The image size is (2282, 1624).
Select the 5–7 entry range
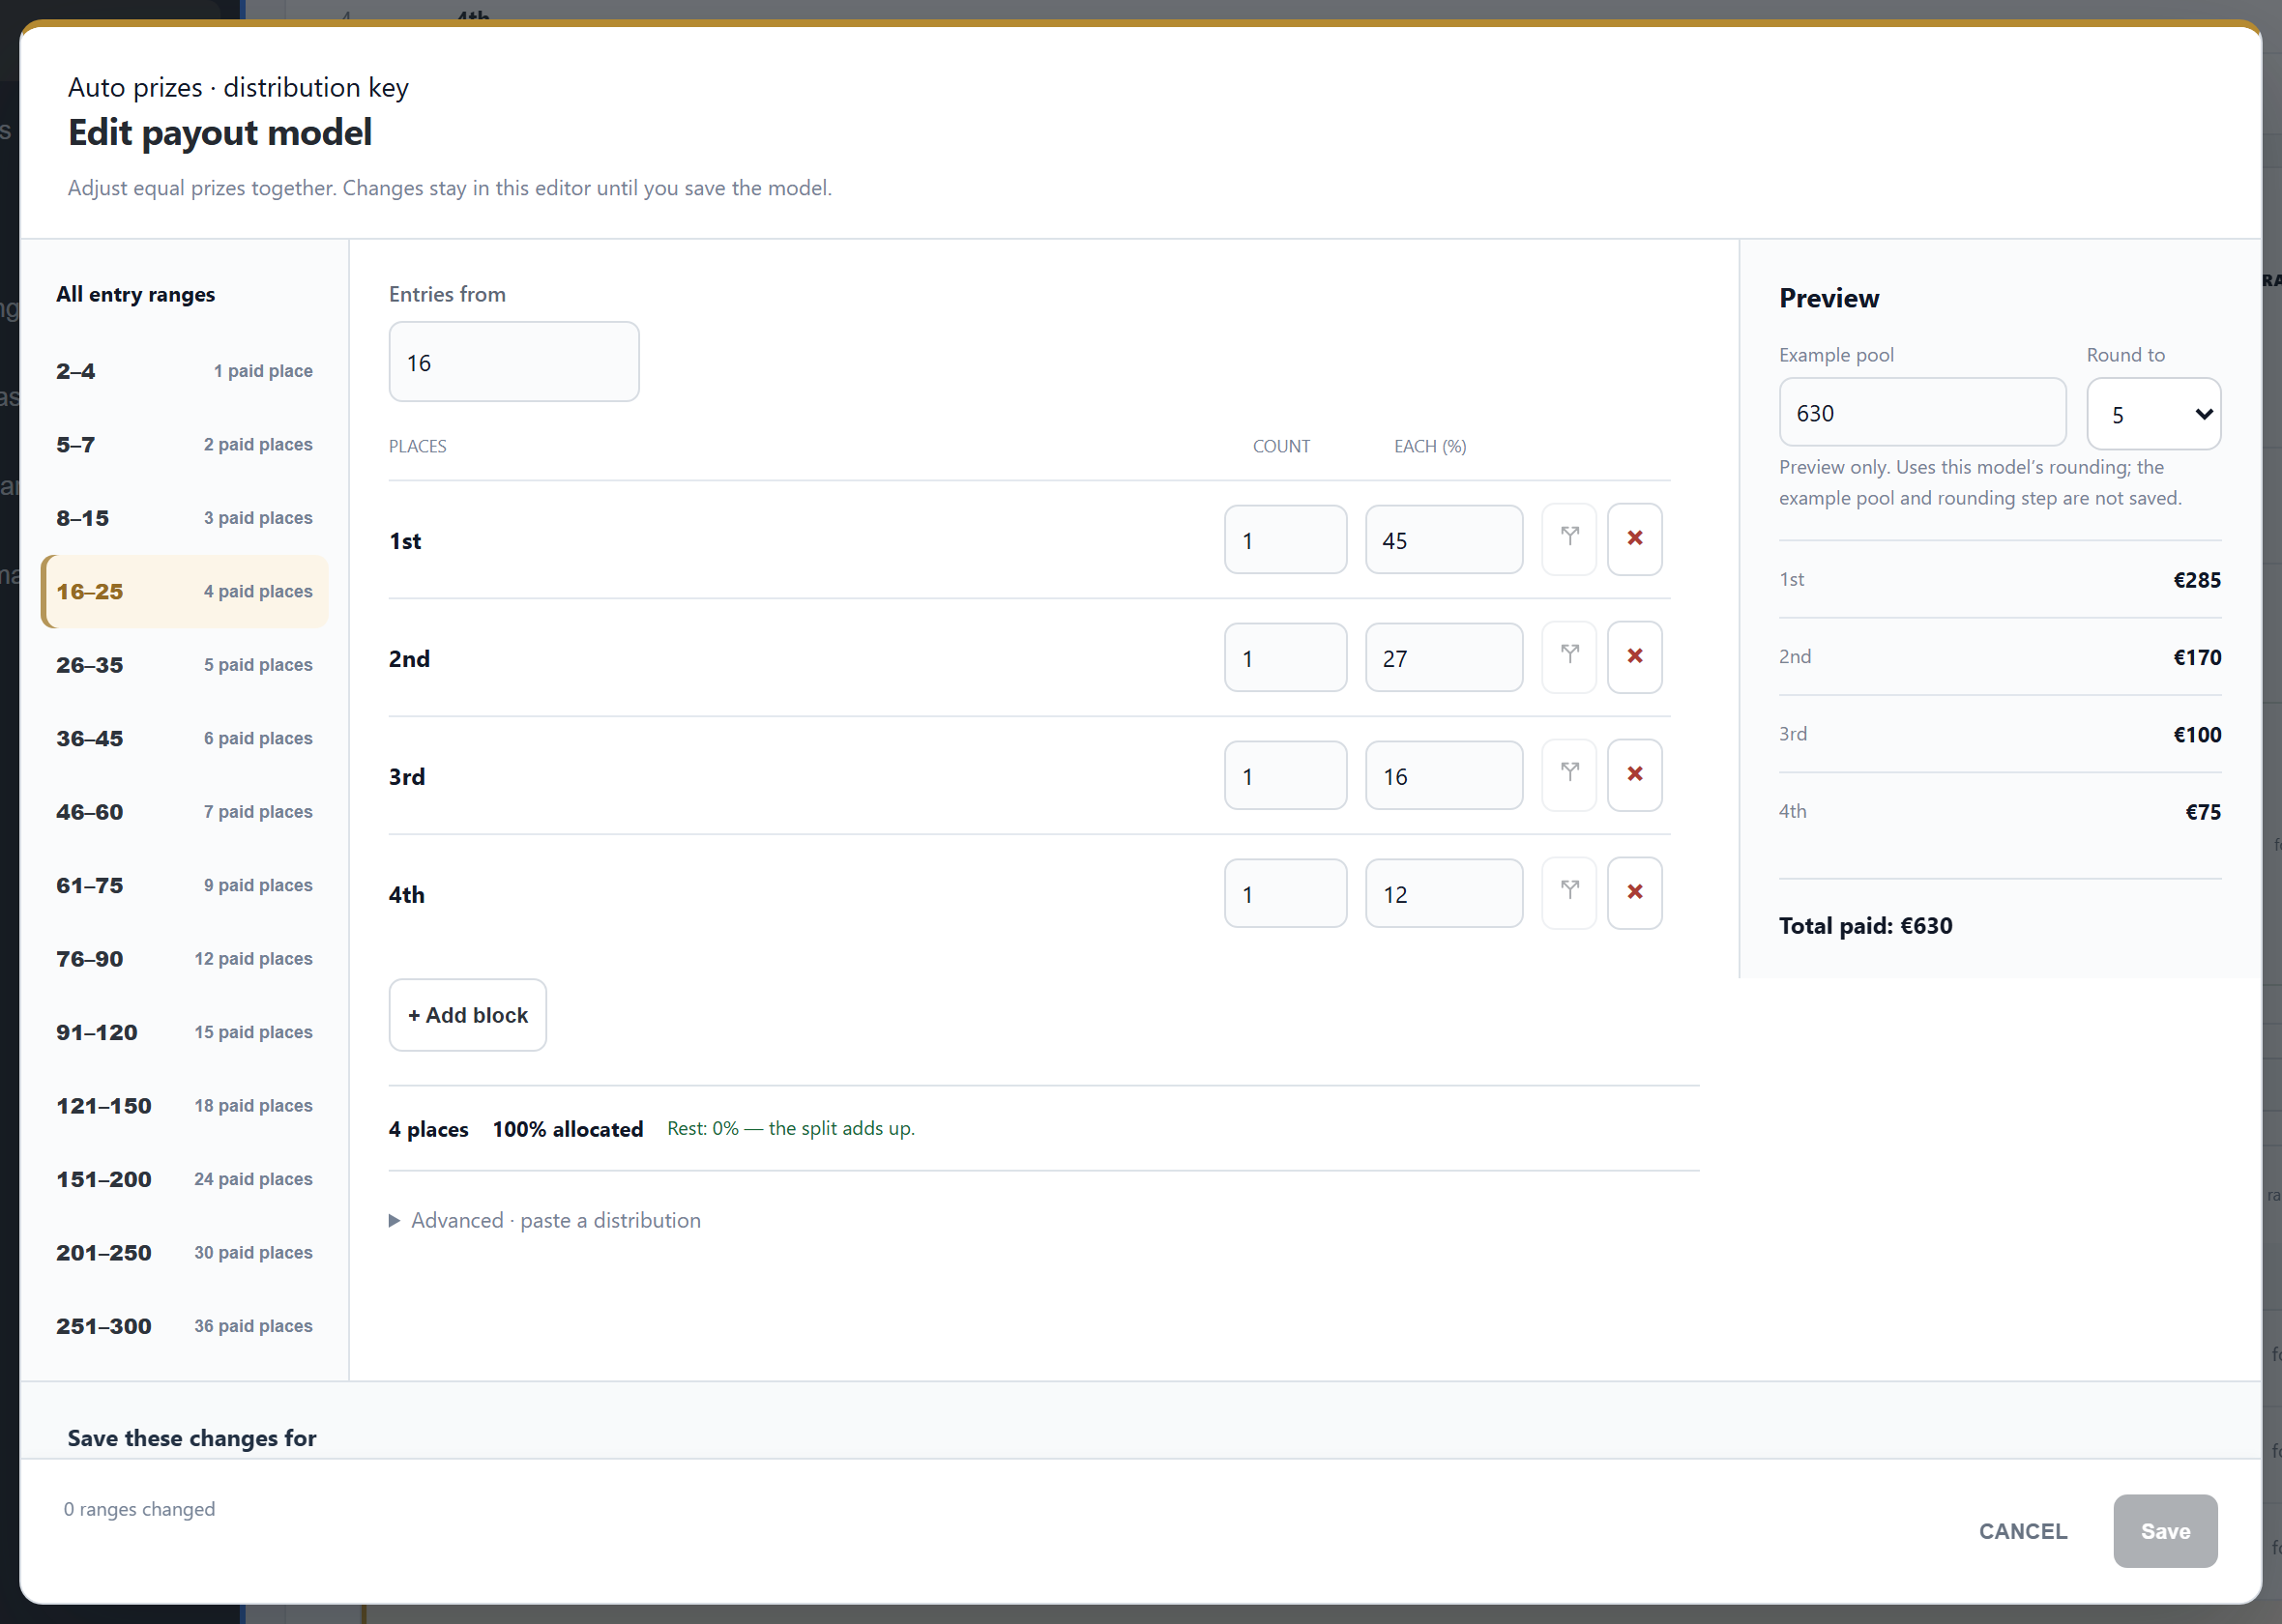click(184, 444)
